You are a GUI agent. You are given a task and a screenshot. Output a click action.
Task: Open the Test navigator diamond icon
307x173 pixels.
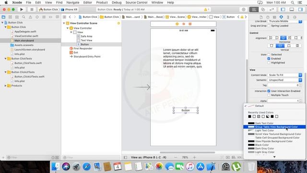coord(37,17)
